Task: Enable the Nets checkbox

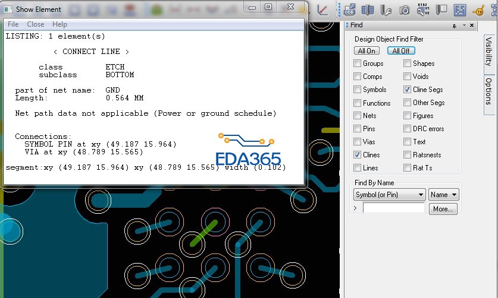Action: [358, 115]
